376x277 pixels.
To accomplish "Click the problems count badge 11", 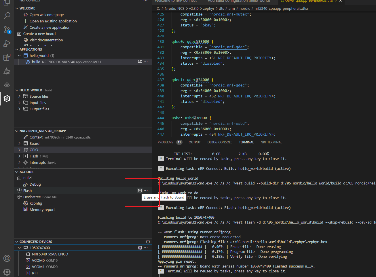I will click(179, 142).
